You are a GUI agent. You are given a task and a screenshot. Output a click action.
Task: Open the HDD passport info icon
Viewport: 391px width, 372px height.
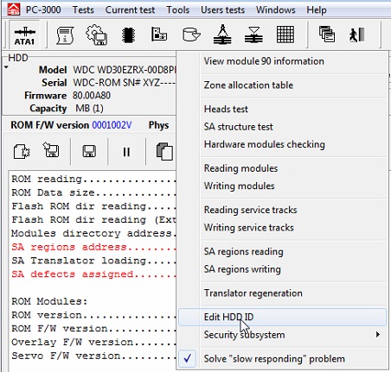65,35
